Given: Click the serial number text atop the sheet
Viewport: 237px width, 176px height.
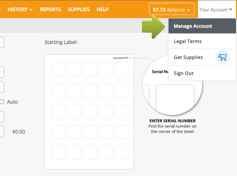Looking at the screenshot, I should (x=121, y=58).
